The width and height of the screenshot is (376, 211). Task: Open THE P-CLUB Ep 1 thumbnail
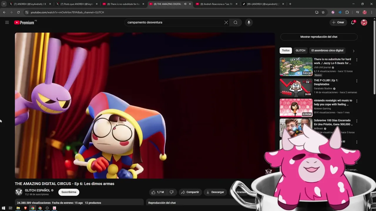pyautogui.click(x=296, y=88)
